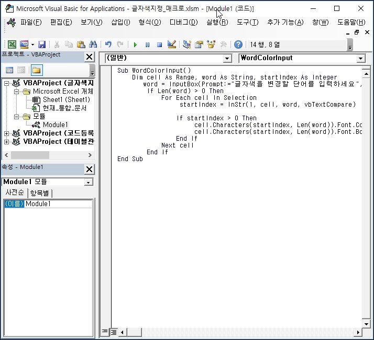Open the 창(W) menu

pos(321,22)
